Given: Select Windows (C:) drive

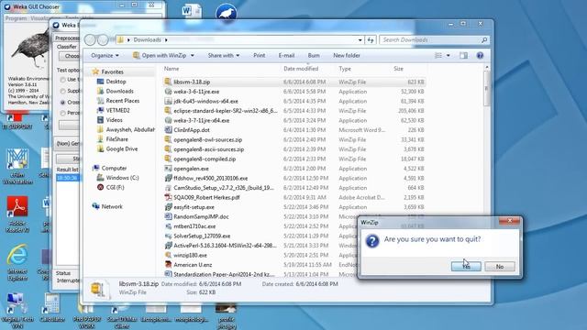Looking at the screenshot, I should click(x=122, y=178).
